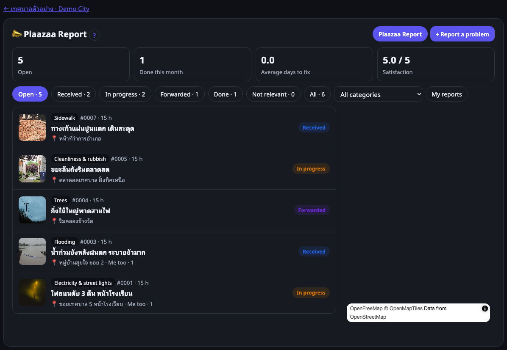507x350 pixels.
Task: Open the street lights report #0001 thumbnail
Action: coord(32,292)
